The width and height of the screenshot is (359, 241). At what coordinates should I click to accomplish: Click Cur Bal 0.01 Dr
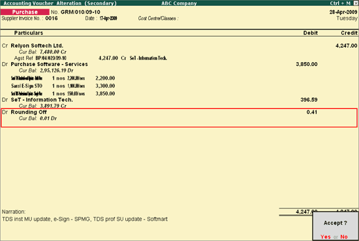(x=38, y=118)
